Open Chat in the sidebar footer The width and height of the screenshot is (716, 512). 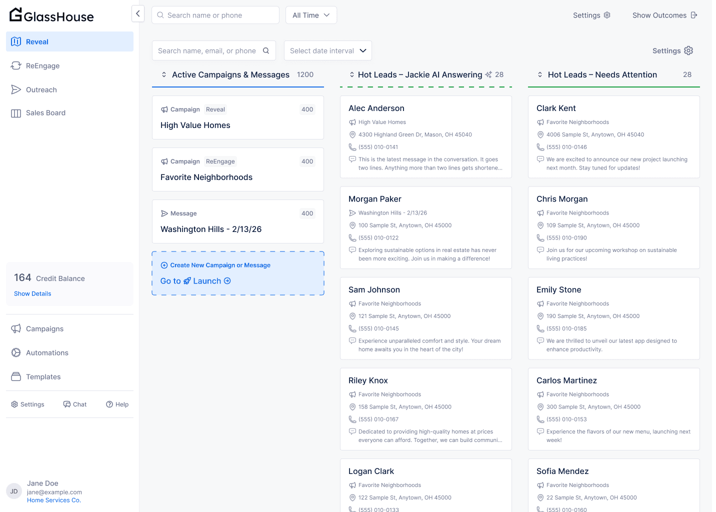coord(75,404)
